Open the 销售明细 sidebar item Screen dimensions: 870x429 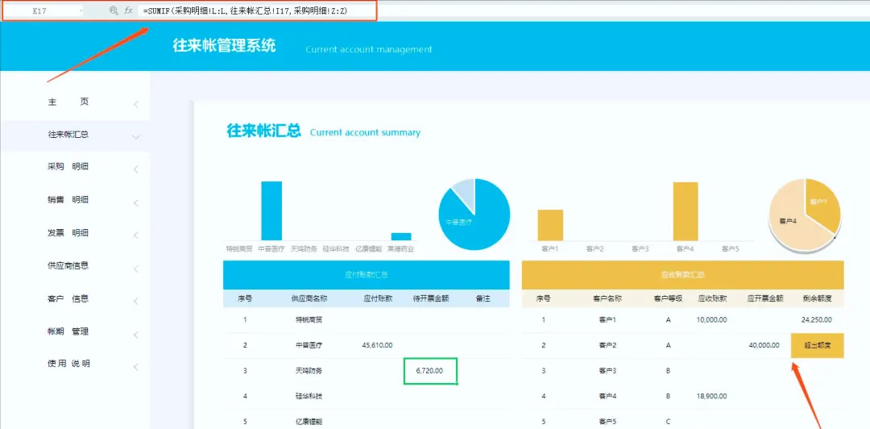[x=68, y=200]
